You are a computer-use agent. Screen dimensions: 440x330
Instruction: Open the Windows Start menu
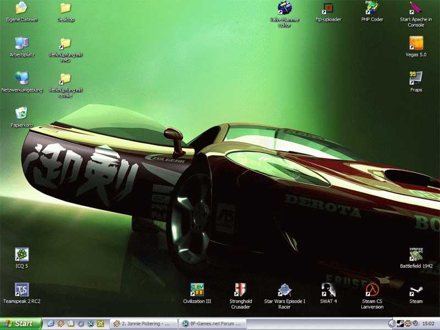click(x=21, y=323)
